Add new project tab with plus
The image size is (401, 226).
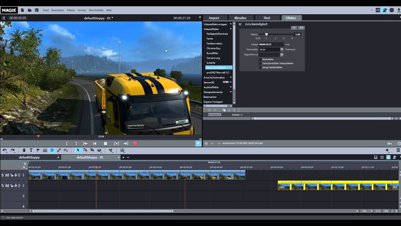(x=123, y=157)
